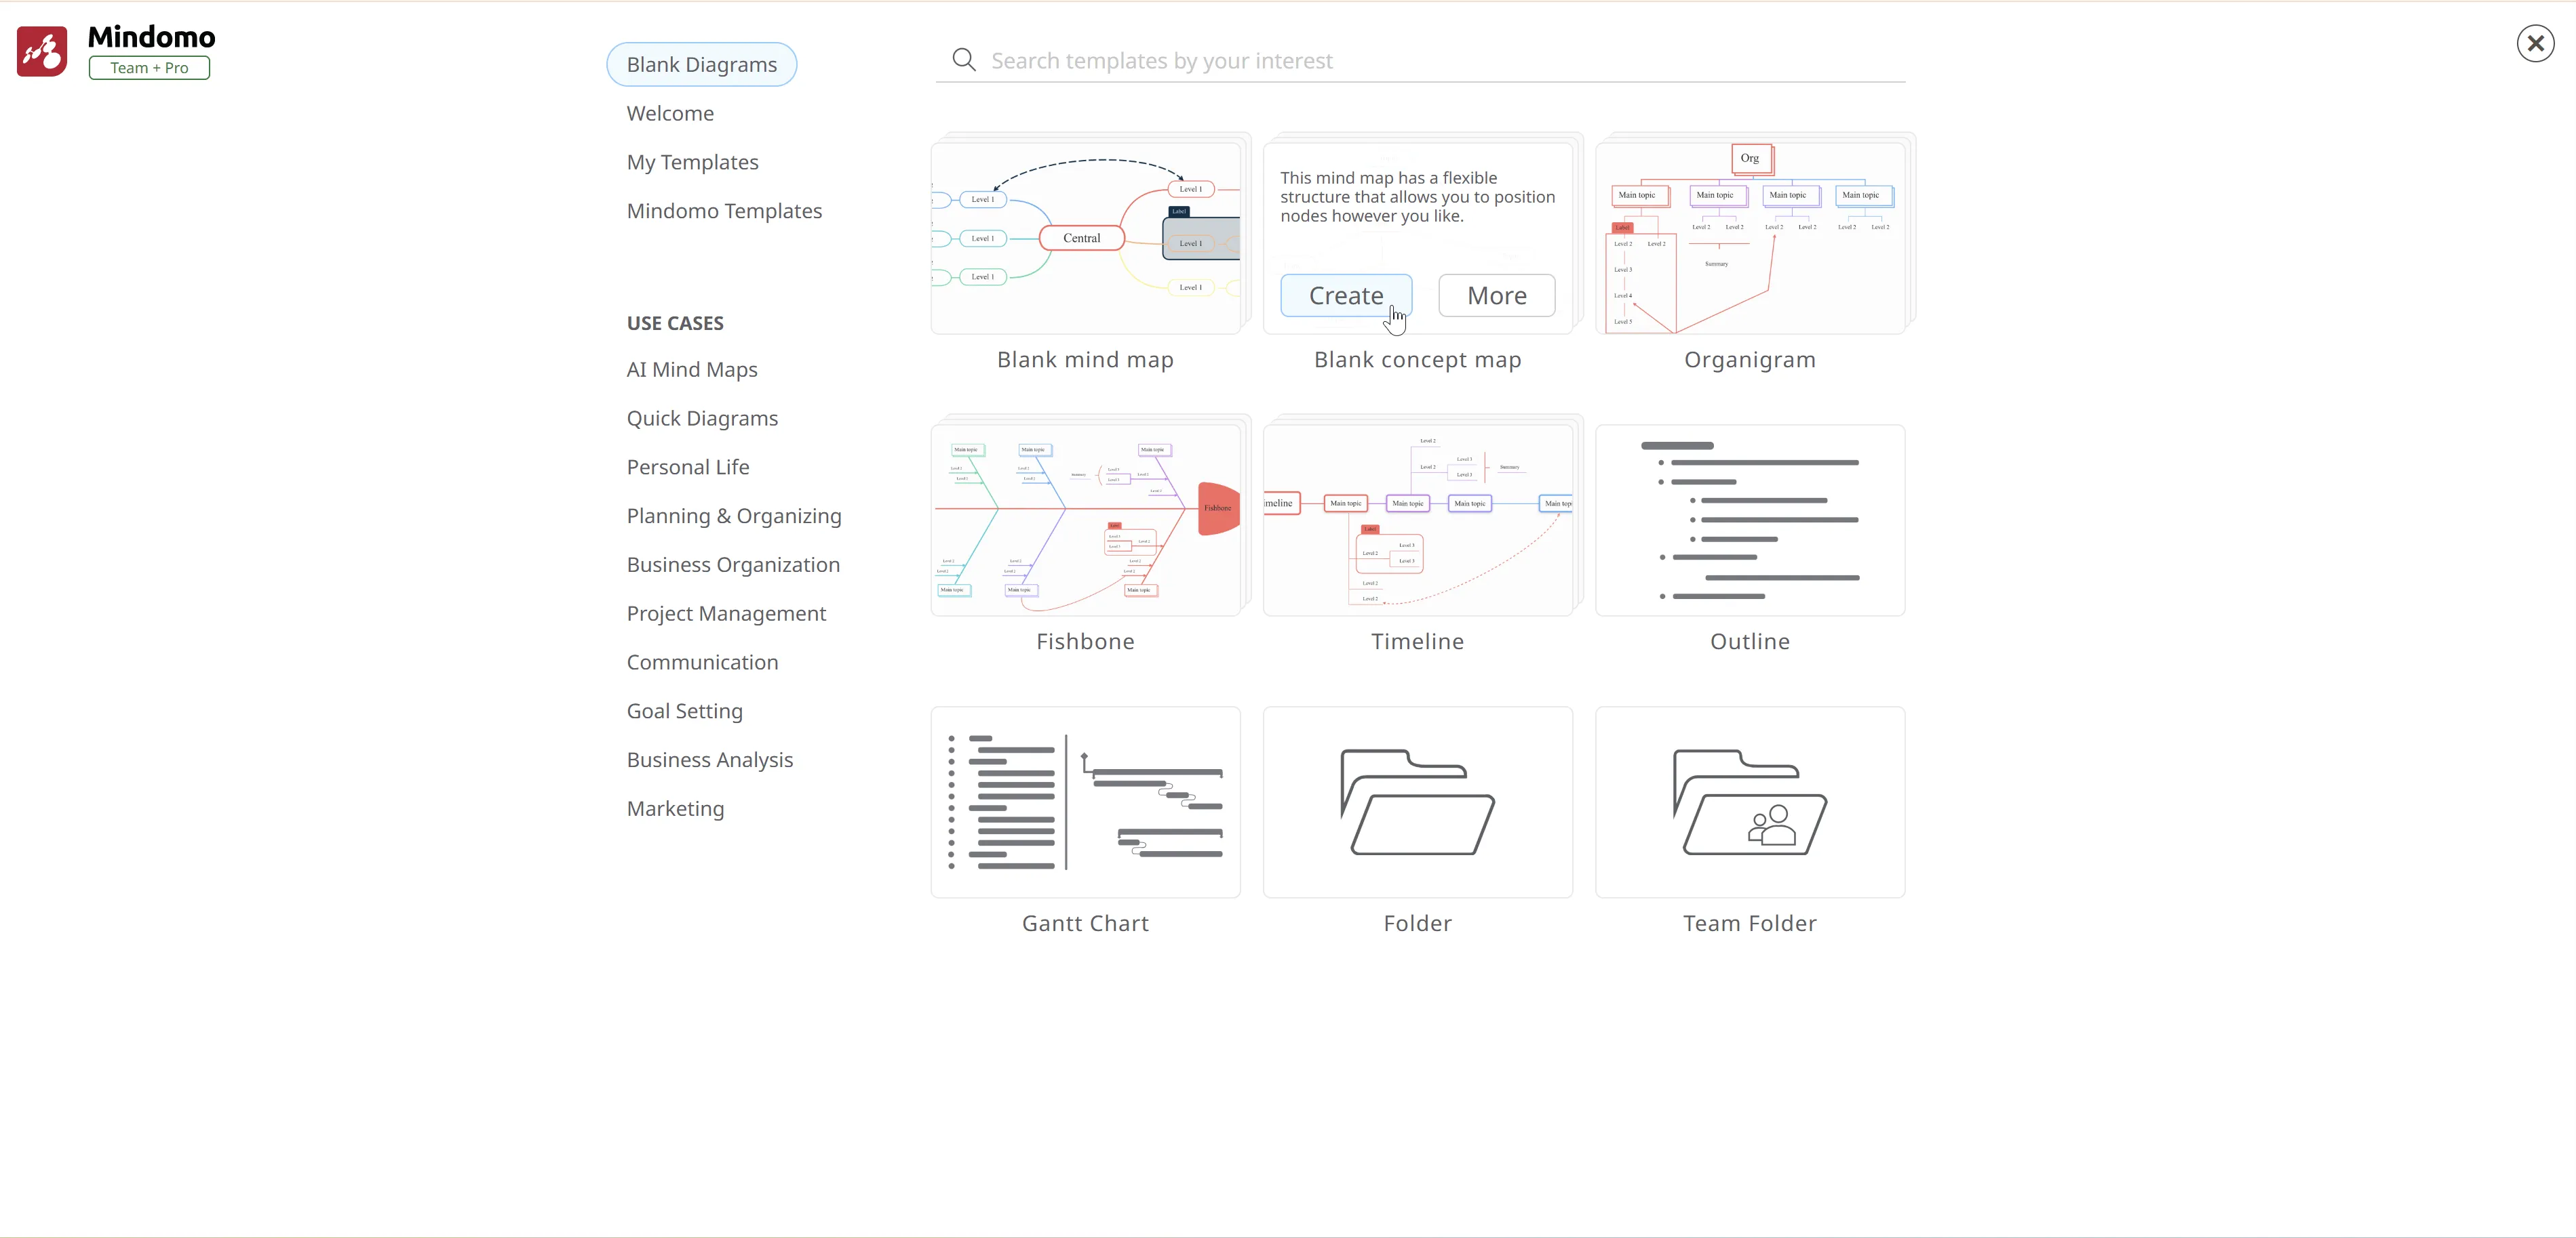The image size is (2576, 1238).
Task: Open the My Templates section
Action: [692, 162]
